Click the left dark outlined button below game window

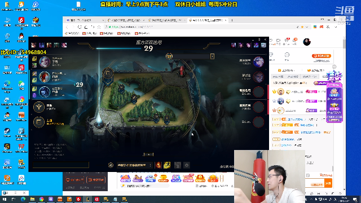[x=75, y=180]
